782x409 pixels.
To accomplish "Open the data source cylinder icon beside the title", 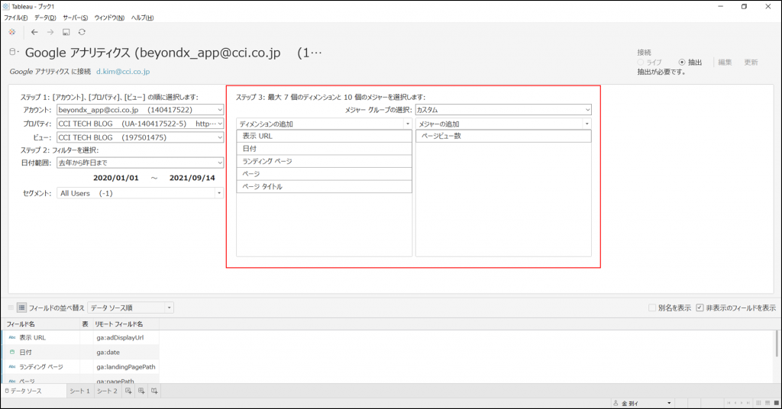I will point(14,52).
